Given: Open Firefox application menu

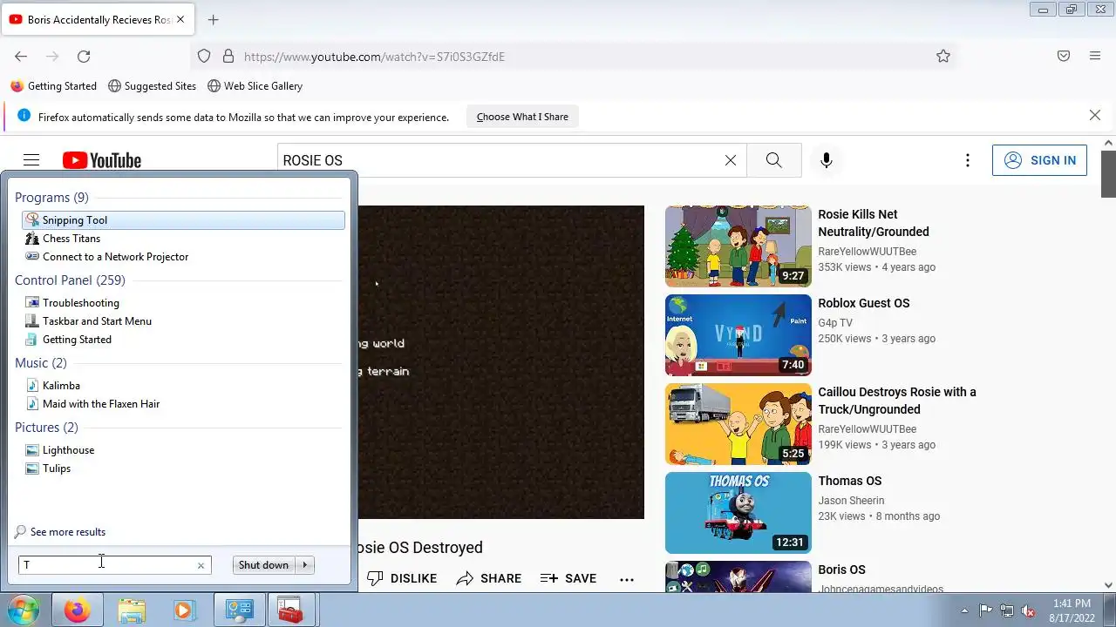Looking at the screenshot, I should click(x=1095, y=57).
